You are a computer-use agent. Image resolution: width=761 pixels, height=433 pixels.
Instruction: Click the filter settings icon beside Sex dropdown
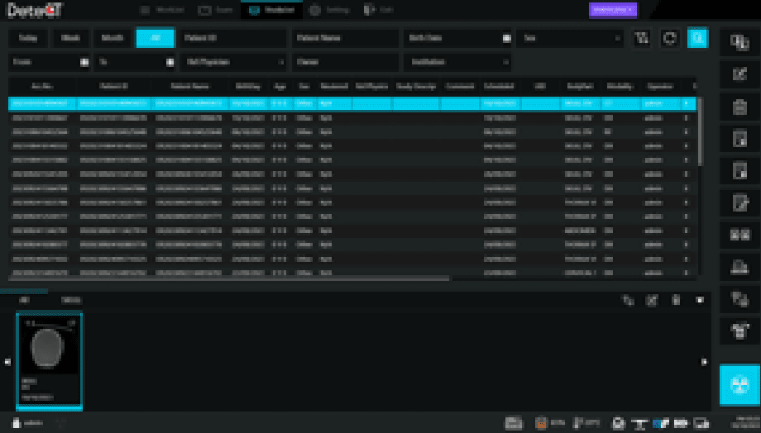pyautogui.click(x=642, y=38)
